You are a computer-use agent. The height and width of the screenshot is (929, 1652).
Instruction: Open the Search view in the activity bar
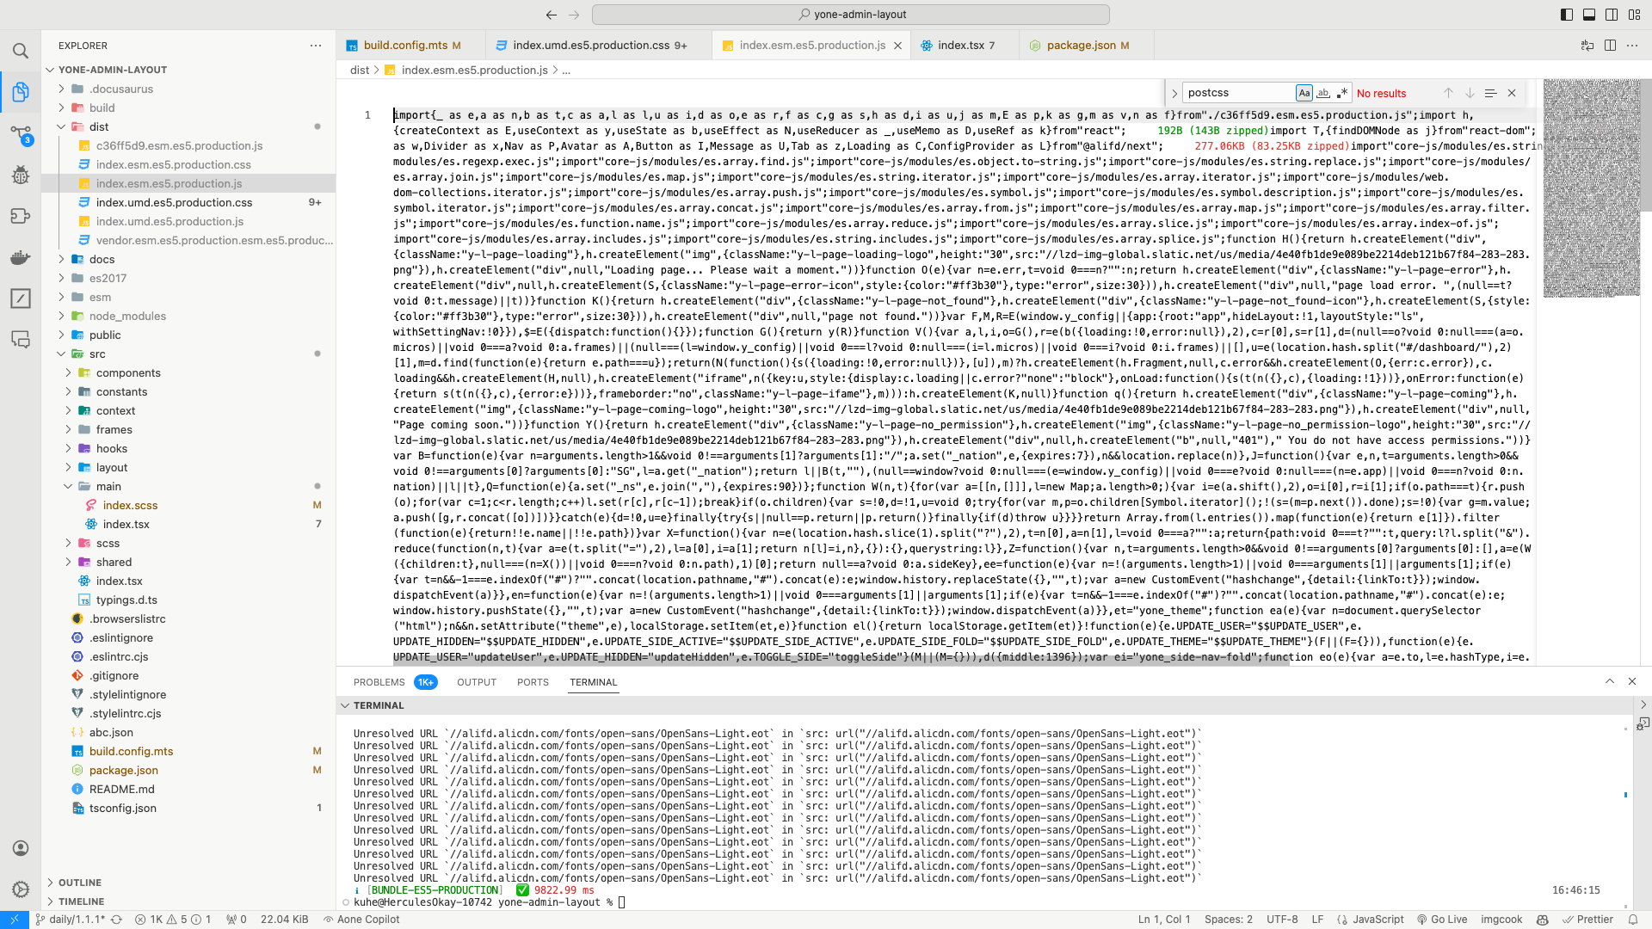pos(21,51)
